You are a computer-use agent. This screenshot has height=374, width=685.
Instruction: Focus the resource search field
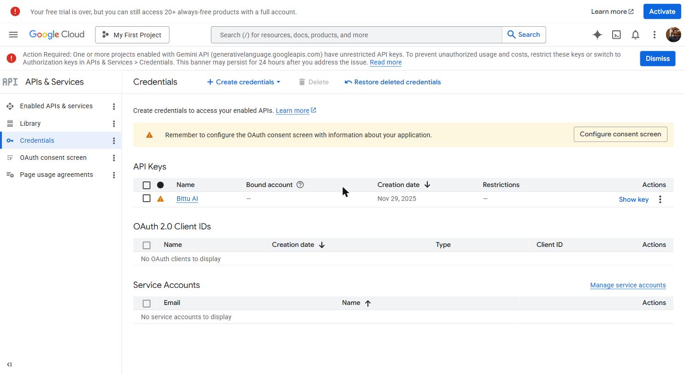pos(356,35)
